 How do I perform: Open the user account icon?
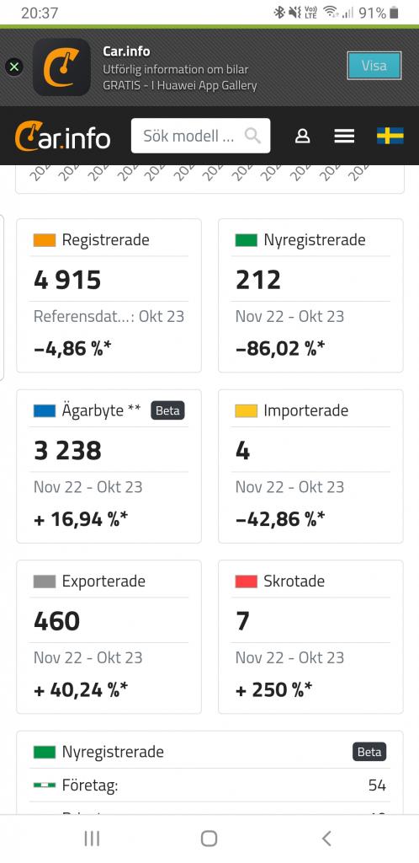pos(303,136)
